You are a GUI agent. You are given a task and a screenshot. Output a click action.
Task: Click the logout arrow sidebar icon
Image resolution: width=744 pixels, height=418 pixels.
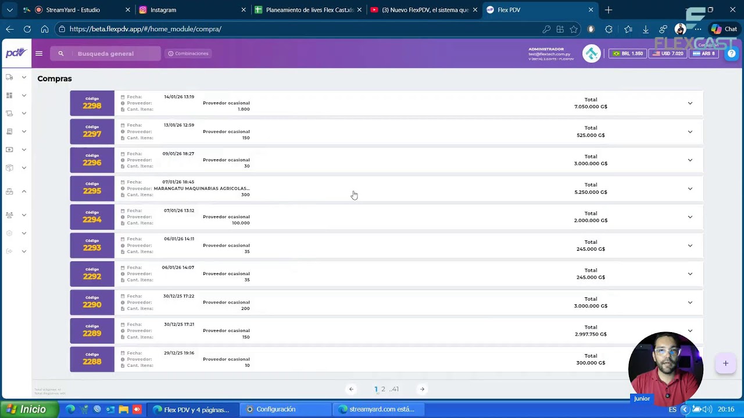click(9, 251)
